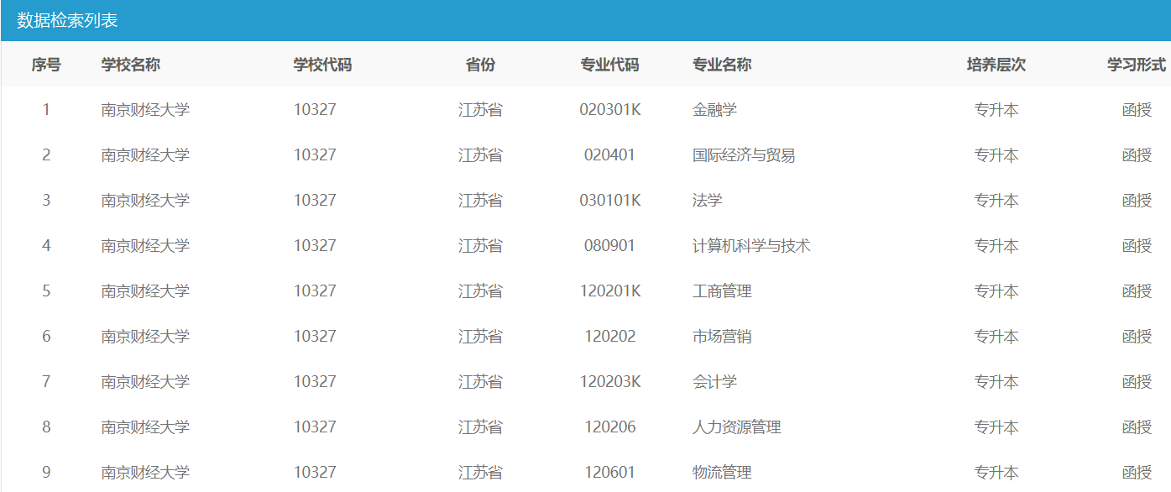Click the 专业名称 column header

click(x=722, y=65)
